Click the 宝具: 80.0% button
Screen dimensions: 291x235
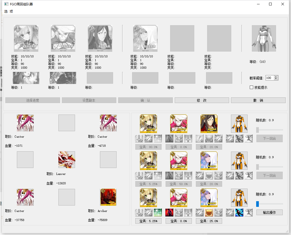pyautogui.click(x=148, y=147)
